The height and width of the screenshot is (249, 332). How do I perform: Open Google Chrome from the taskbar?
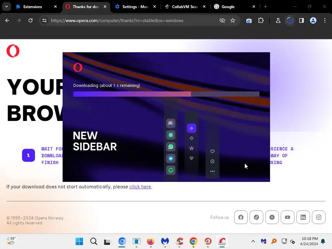pos(193,241)
